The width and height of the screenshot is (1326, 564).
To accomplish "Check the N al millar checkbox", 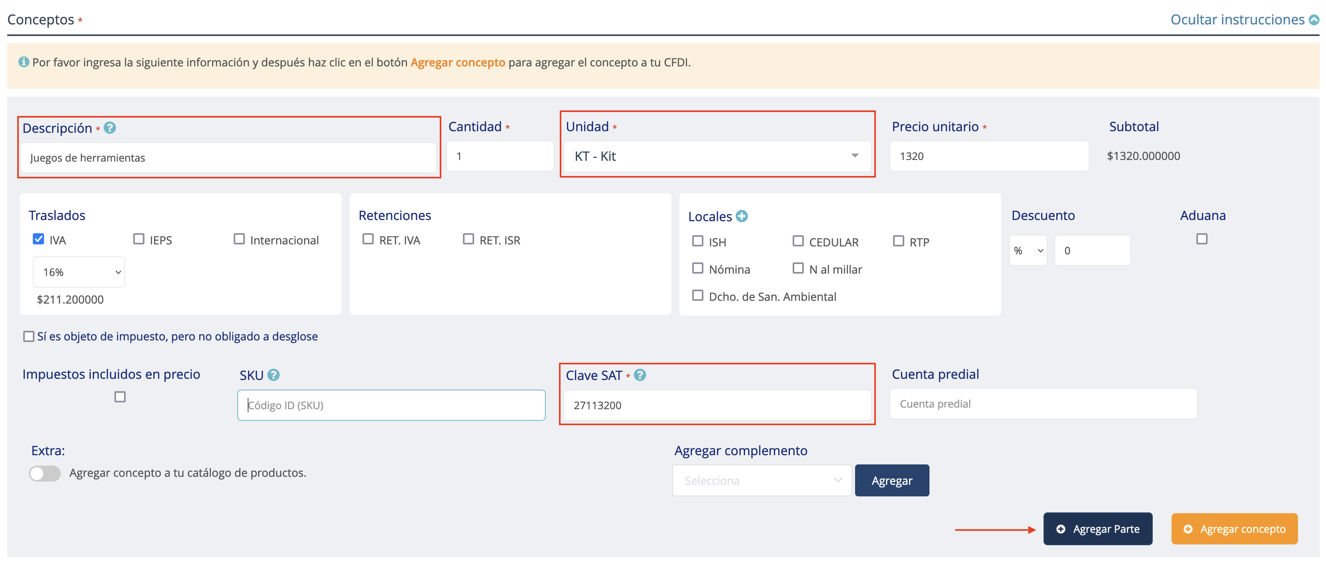I will [798, 268].
